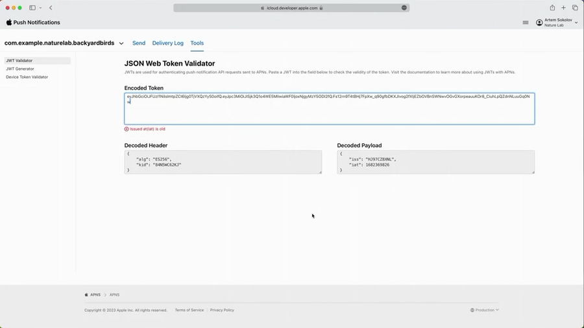Click the Safari address bar

291,8
